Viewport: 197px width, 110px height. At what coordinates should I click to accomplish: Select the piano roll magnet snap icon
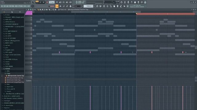(x=30, y=9)
